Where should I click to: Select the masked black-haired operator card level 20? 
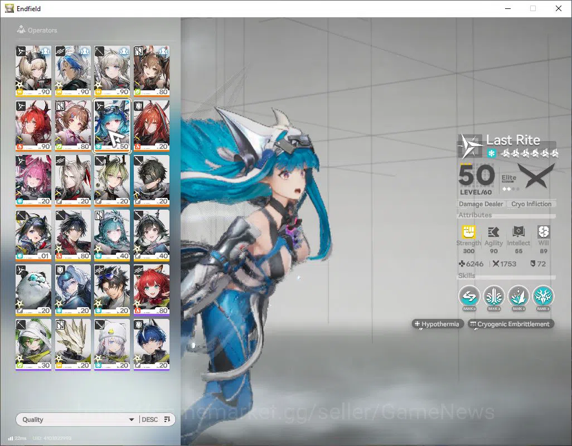coord(152,181)
